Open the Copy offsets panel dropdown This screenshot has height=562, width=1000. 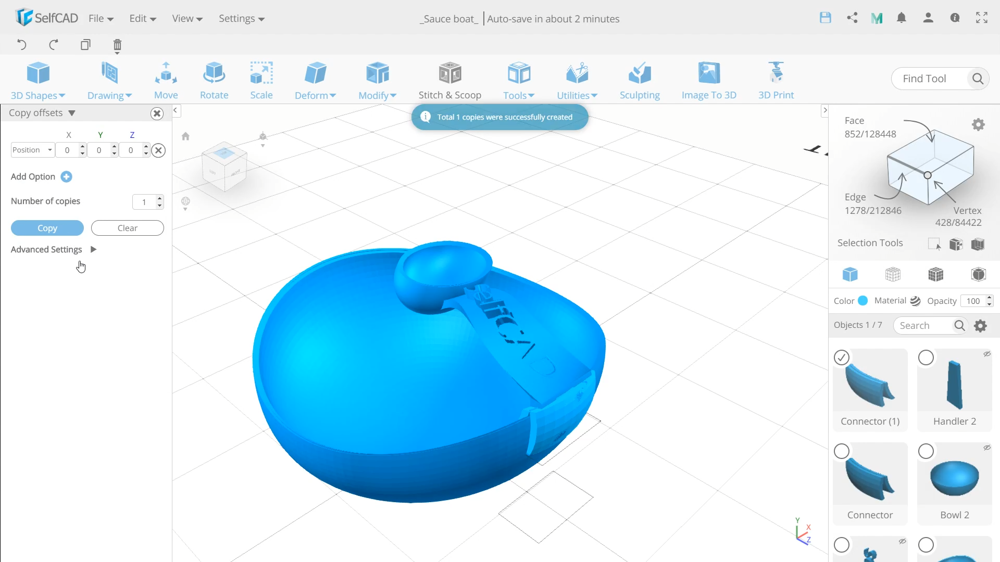[x=72, y=113]
